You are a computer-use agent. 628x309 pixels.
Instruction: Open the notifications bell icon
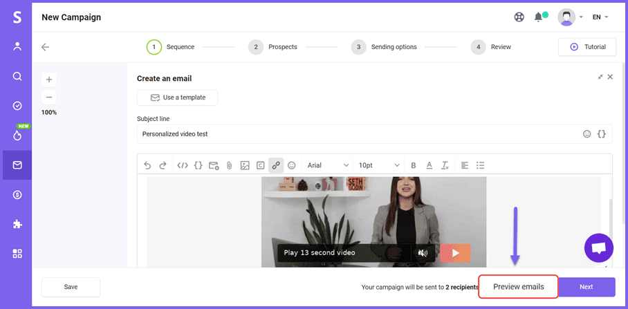(x=539, y=17)
